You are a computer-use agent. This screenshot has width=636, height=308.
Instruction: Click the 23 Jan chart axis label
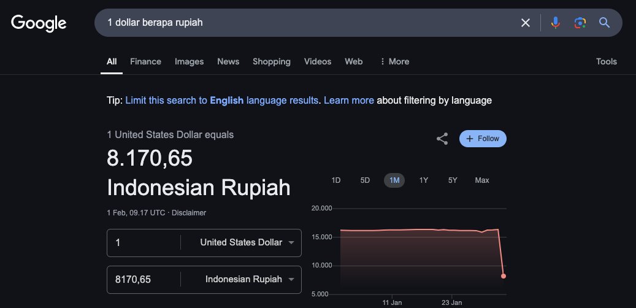451,302
